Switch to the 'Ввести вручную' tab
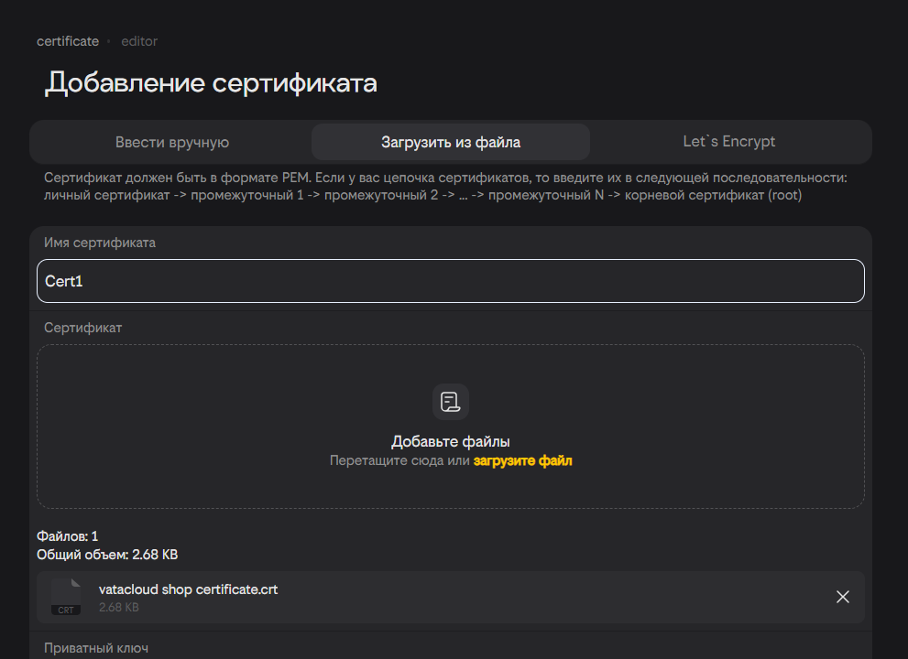The image size is (908, 659). click(x=172, y=142)
